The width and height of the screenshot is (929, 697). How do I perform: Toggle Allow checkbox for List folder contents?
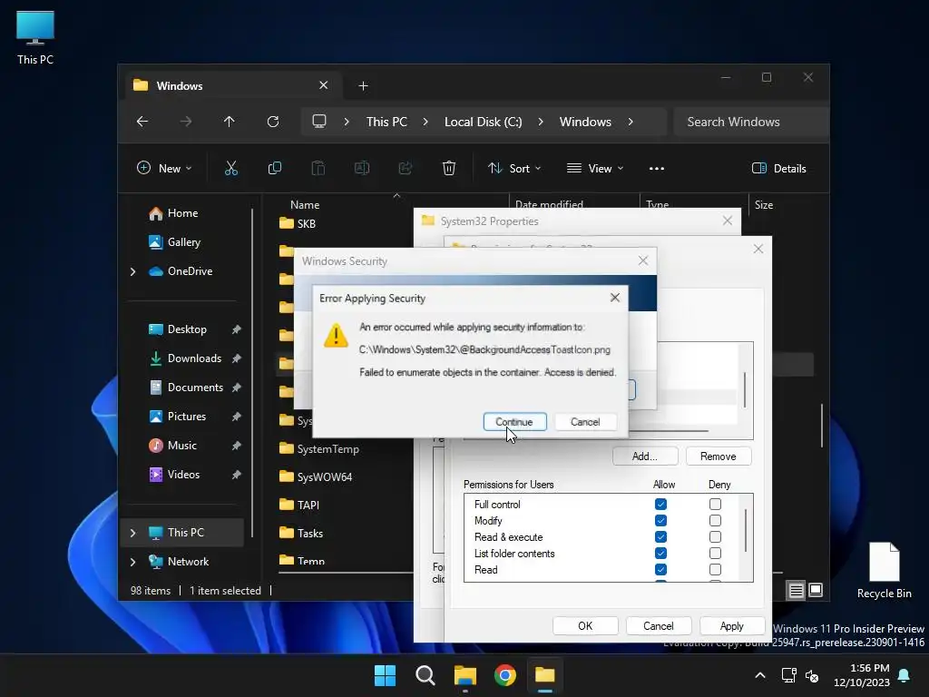pyautogui.click(x=660, y=553)
